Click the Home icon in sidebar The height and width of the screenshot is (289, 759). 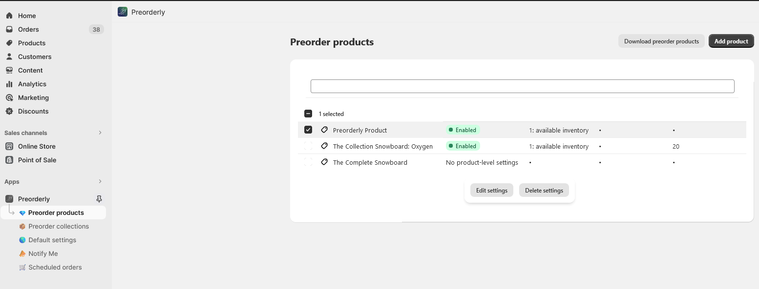tap(9, 16)
